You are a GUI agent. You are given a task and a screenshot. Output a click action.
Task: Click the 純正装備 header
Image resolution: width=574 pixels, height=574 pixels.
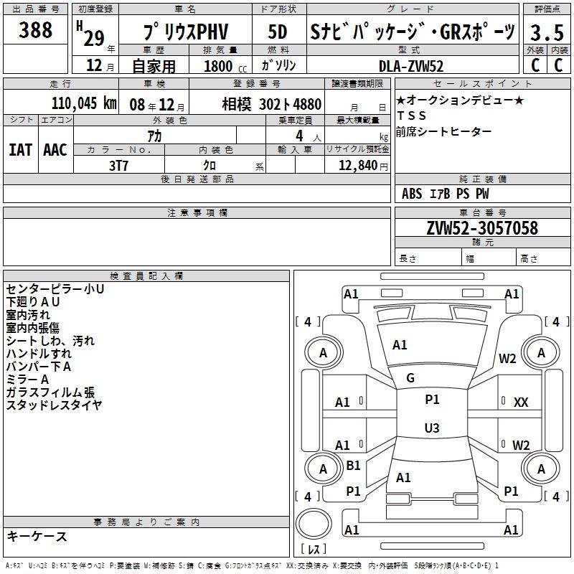[482, 179]
